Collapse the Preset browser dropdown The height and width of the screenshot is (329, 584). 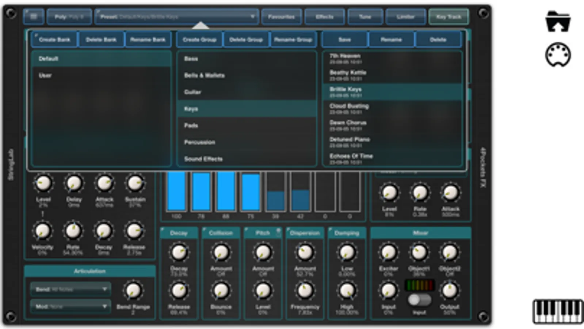click(x=177, y=16)
